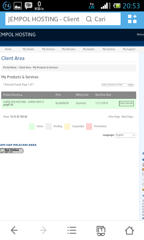
Task: Tap the search magnifier icon
Action: (x=89, y=19)
